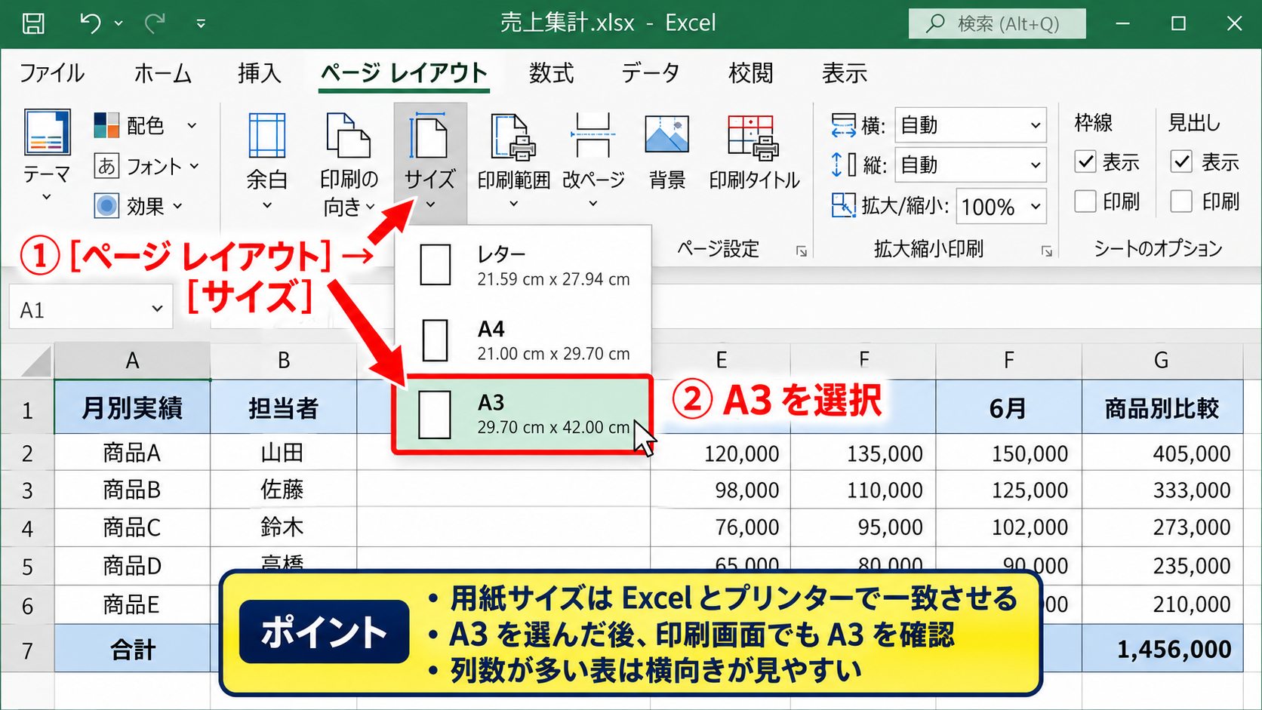Select row 3 header
Image resolution: width=1262 pixels, height=710 pixels.
27,490
